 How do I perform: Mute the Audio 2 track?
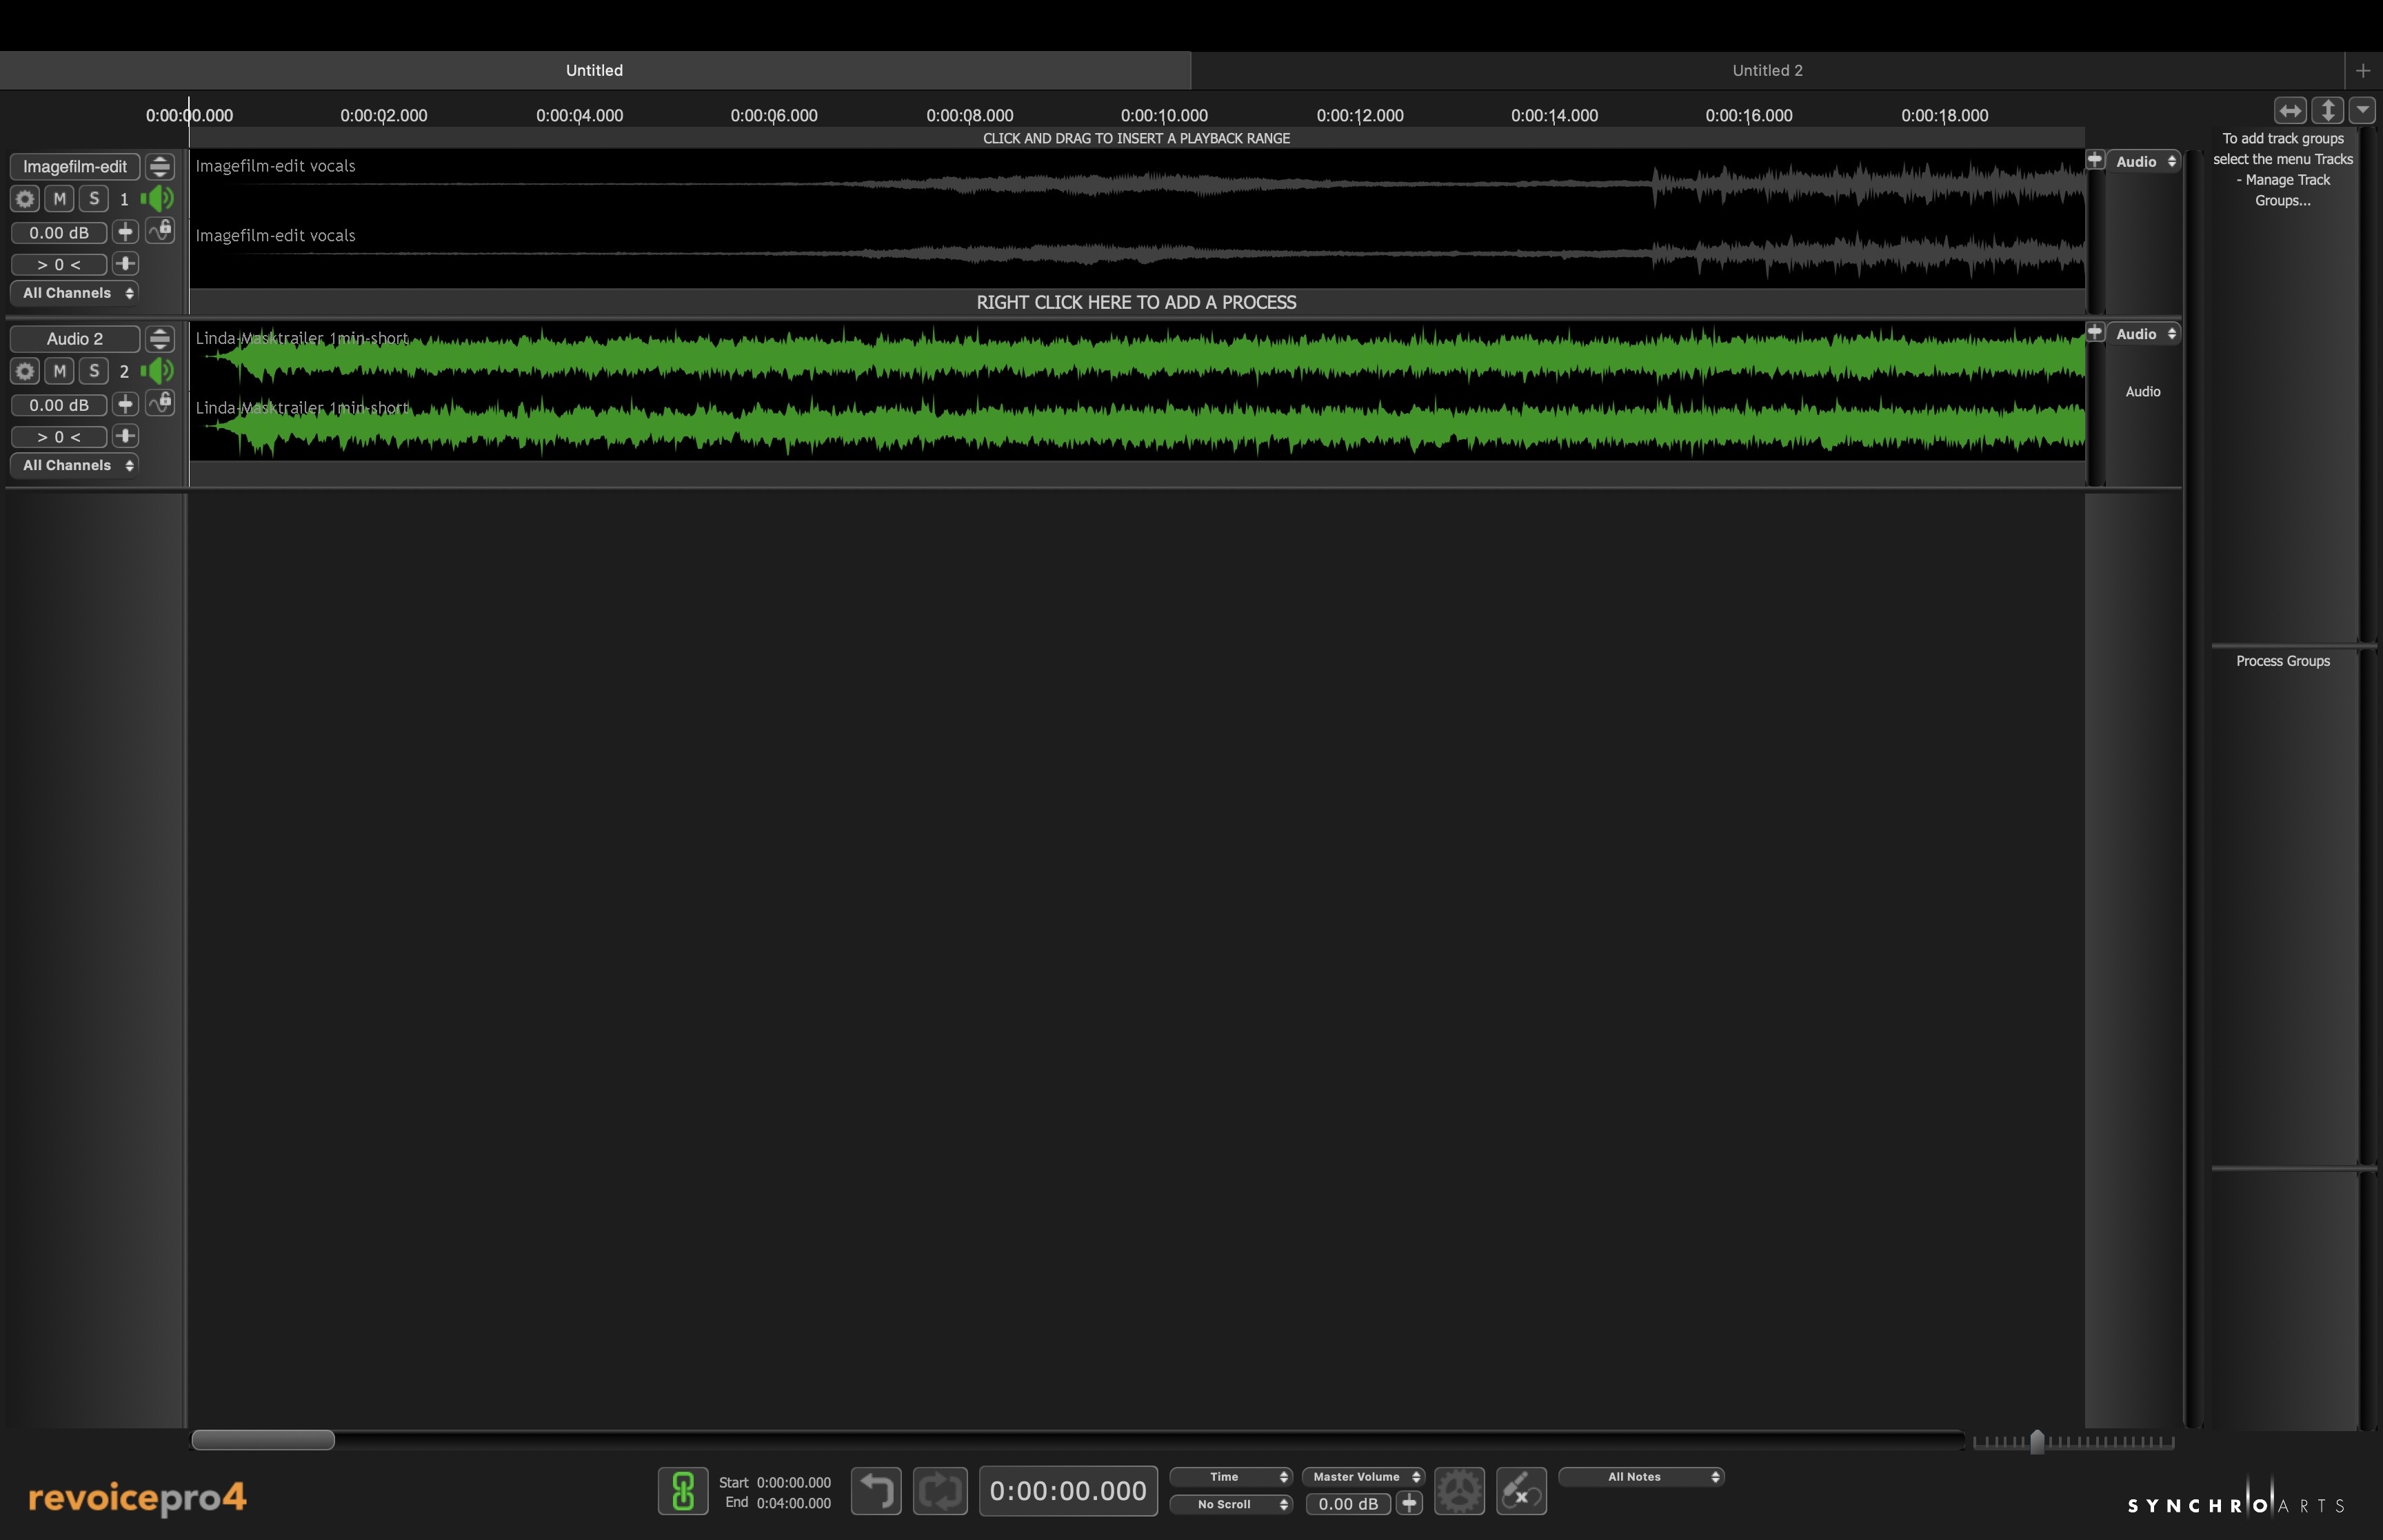(59, 371)
